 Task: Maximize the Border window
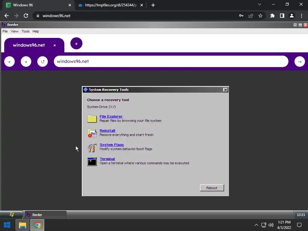pyautogui.click(x=300, y=25)
